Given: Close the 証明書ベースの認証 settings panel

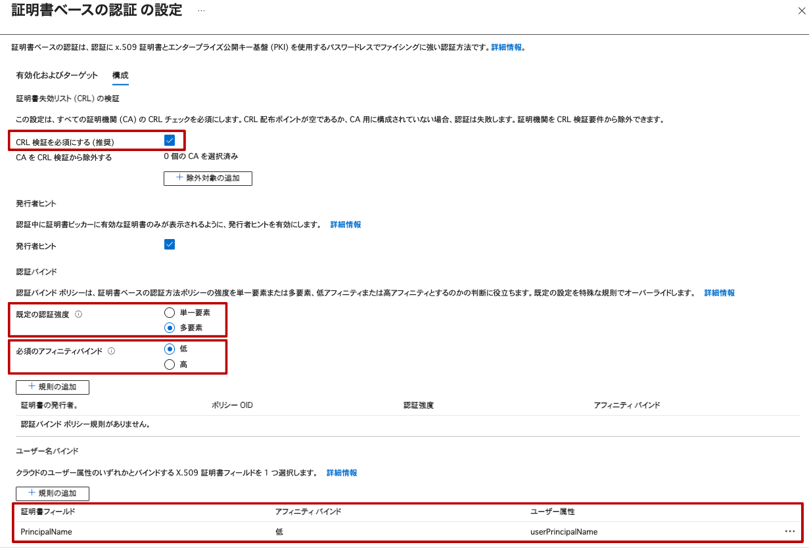Looking at the screenshot, I should click(800, 11).
